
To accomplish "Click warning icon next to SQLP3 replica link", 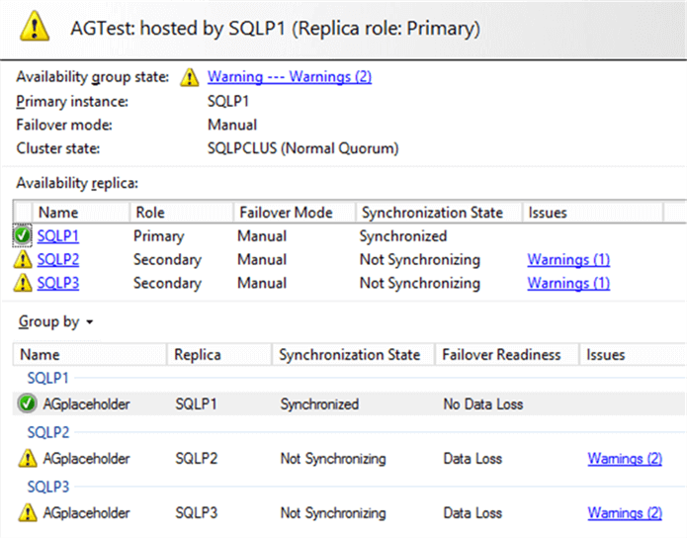I will pyautogui.click(x=23, y=284).
